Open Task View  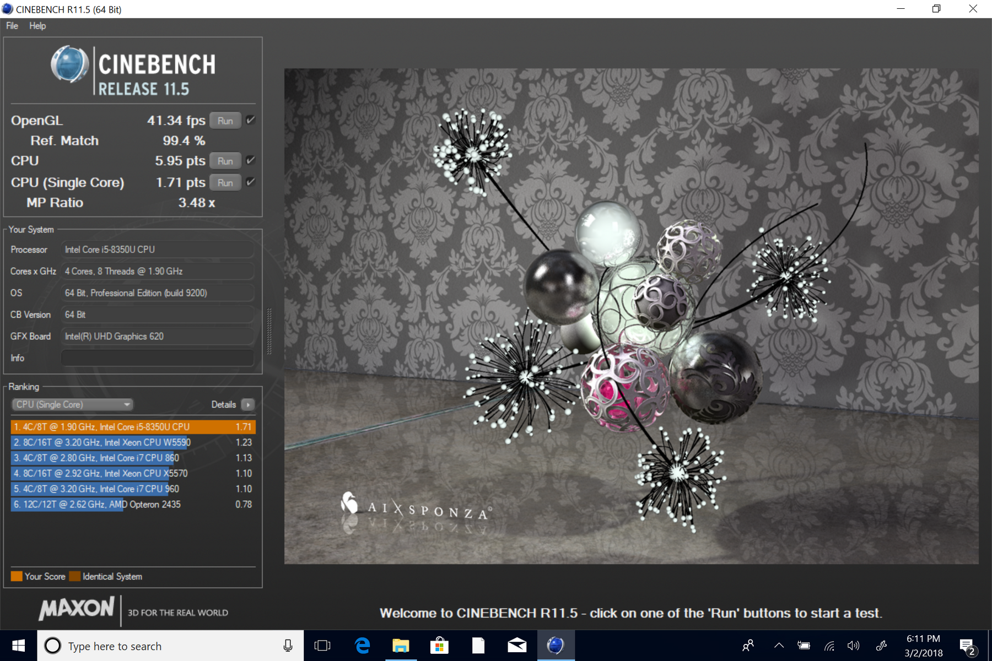click(322, 646)
